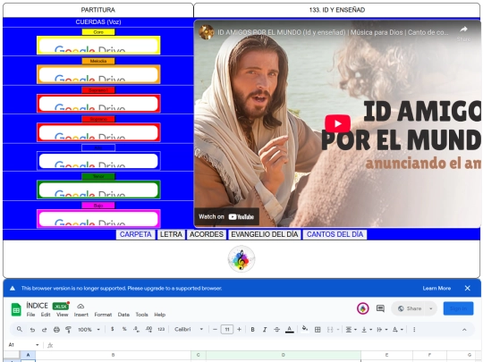Click the Undo arrow in Sheets toolbar
The width and height of the screenshot is (483, 362).
[32, 329]
